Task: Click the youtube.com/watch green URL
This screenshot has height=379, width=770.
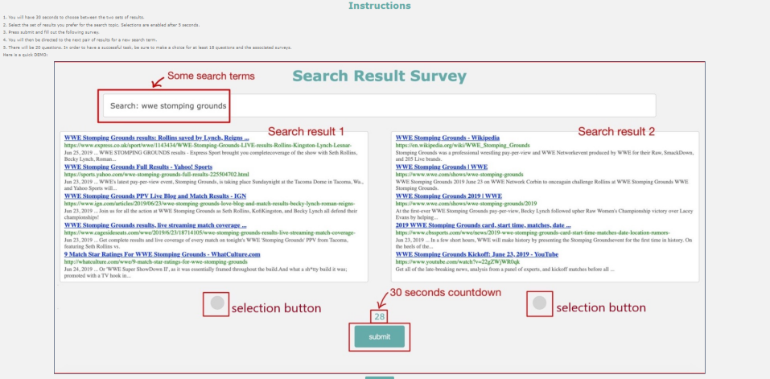Action: tap(458, 262)
